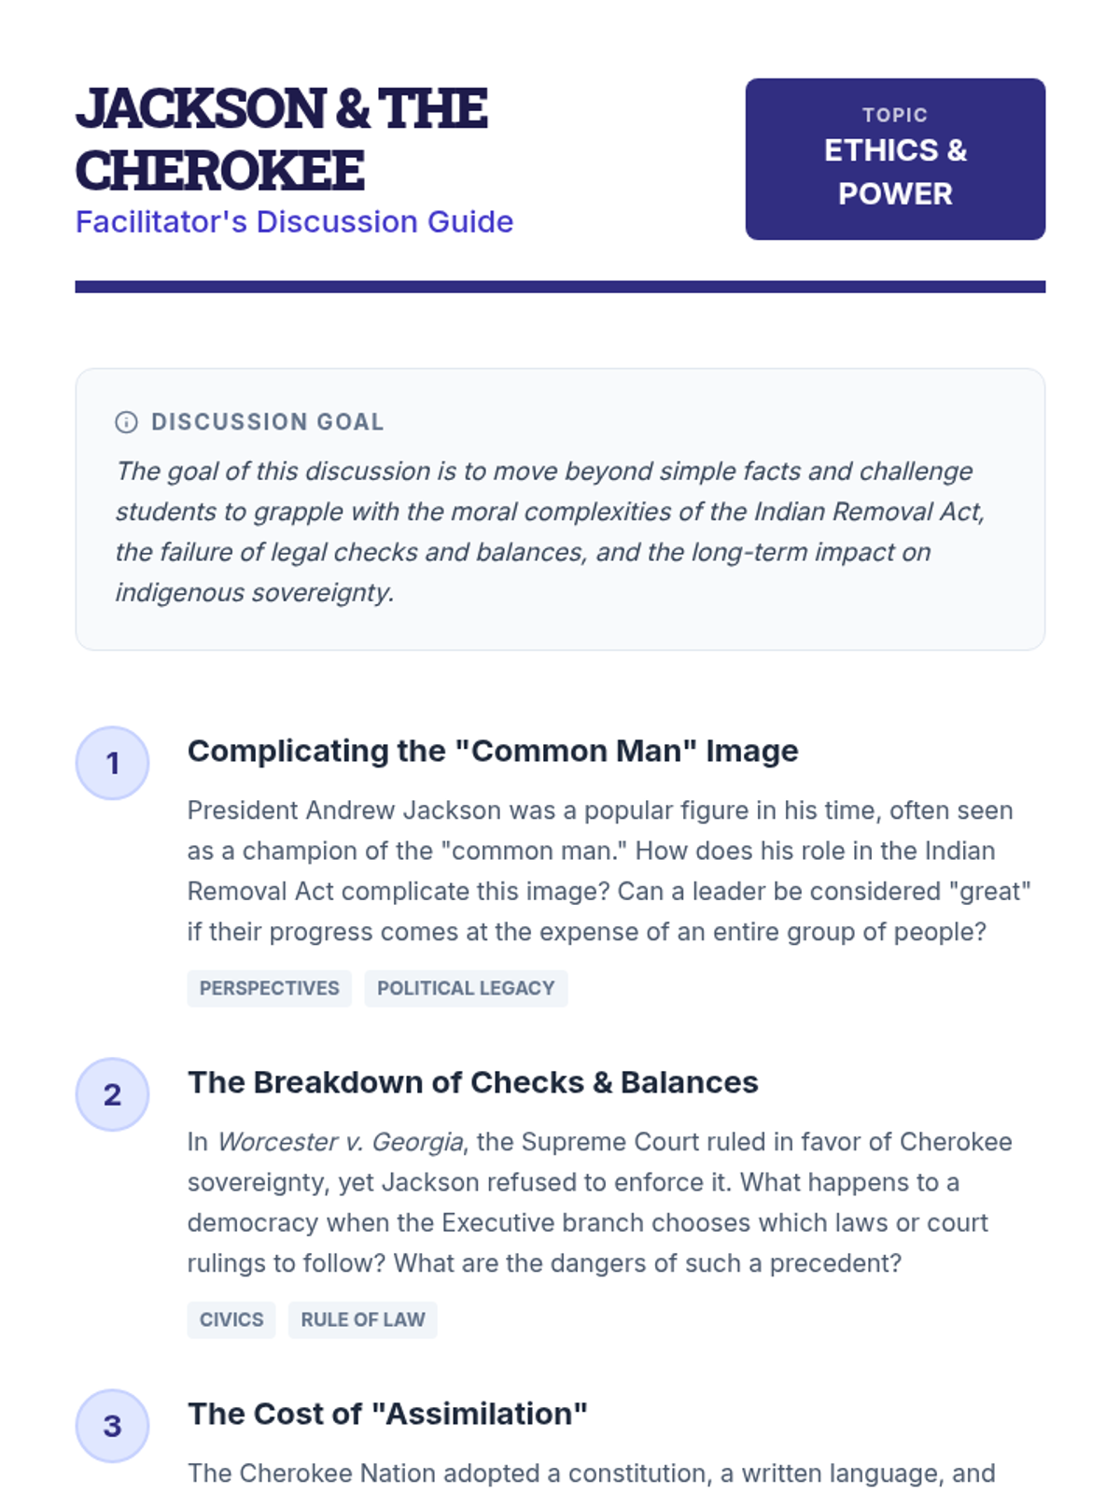Click heading The Cost of "Assimilation"

point(387,1414)
